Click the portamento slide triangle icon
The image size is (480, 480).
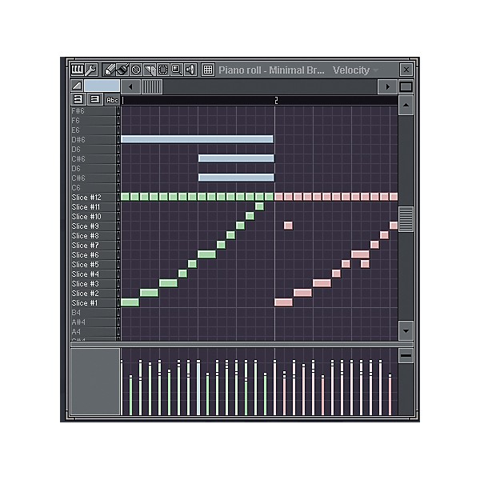click(77, 86)
